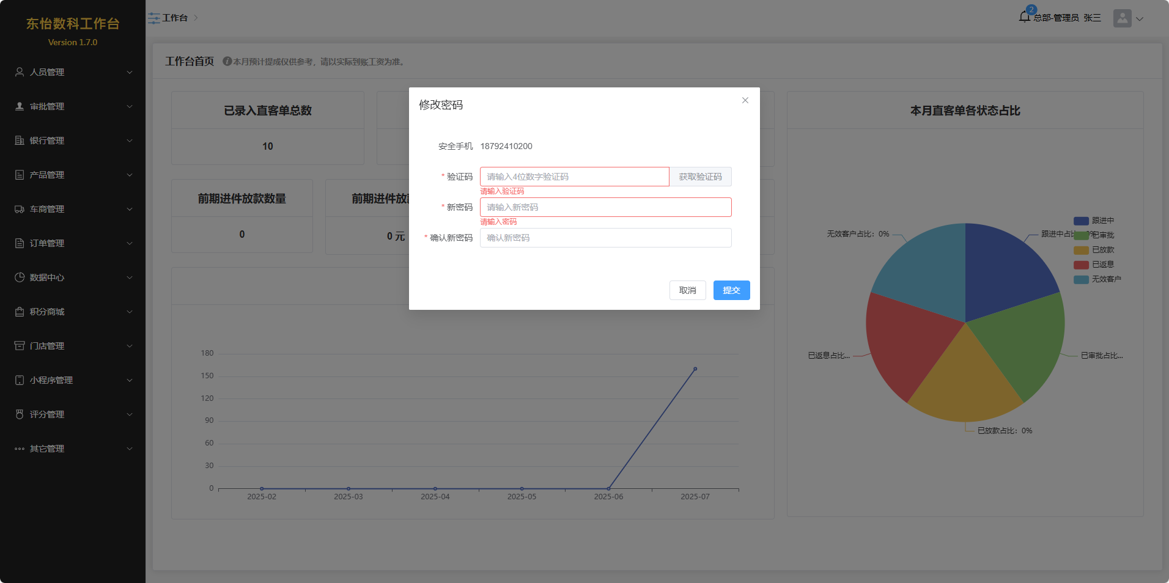The image size is (1169, 583).
Task: Click the 人员管理 person icon
Action: tap(20, 72)
